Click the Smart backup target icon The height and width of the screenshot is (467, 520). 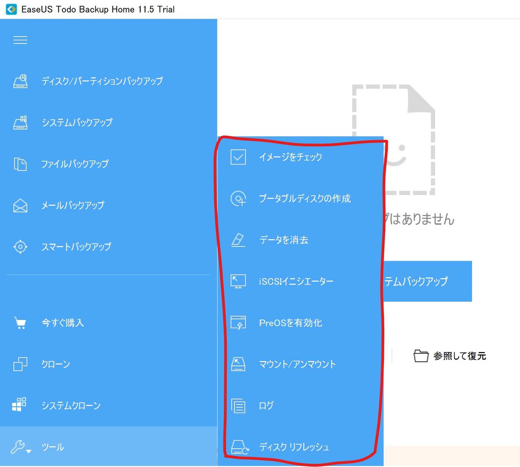tap(20, 247)
